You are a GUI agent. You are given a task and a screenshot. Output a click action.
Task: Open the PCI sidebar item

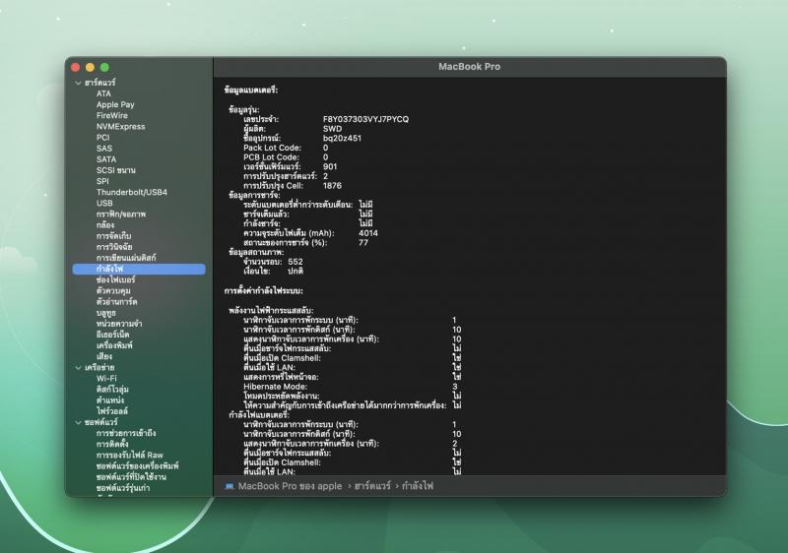[102, 138]
